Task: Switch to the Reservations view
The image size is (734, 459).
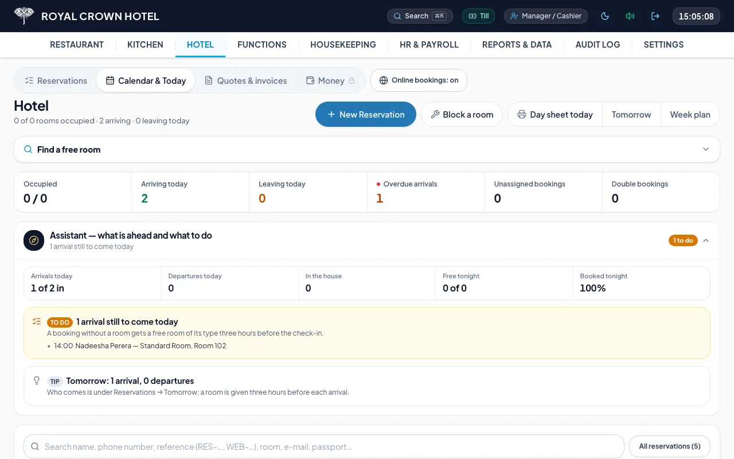Action: (56, 81)
